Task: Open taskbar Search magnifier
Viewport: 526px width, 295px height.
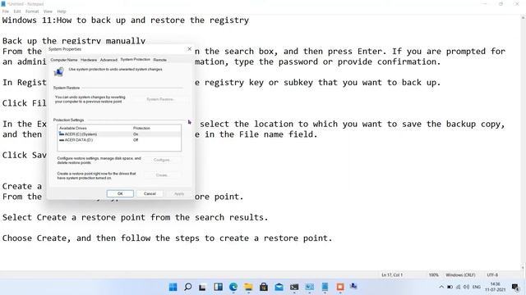Action: tap(188, 287)
